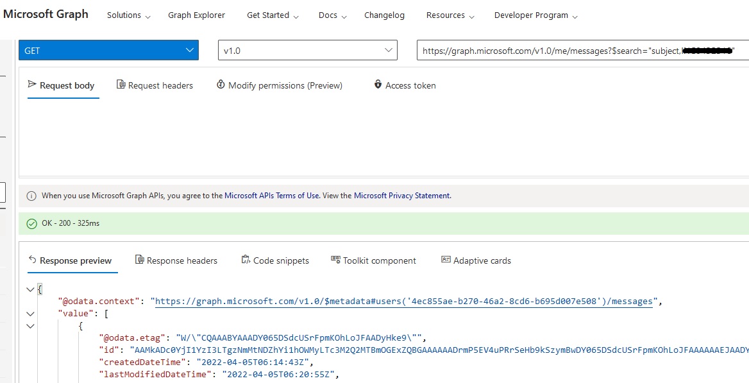Click the Access token lock icon
The width and height of the screenshot is (749, 383).
[378, 85]
